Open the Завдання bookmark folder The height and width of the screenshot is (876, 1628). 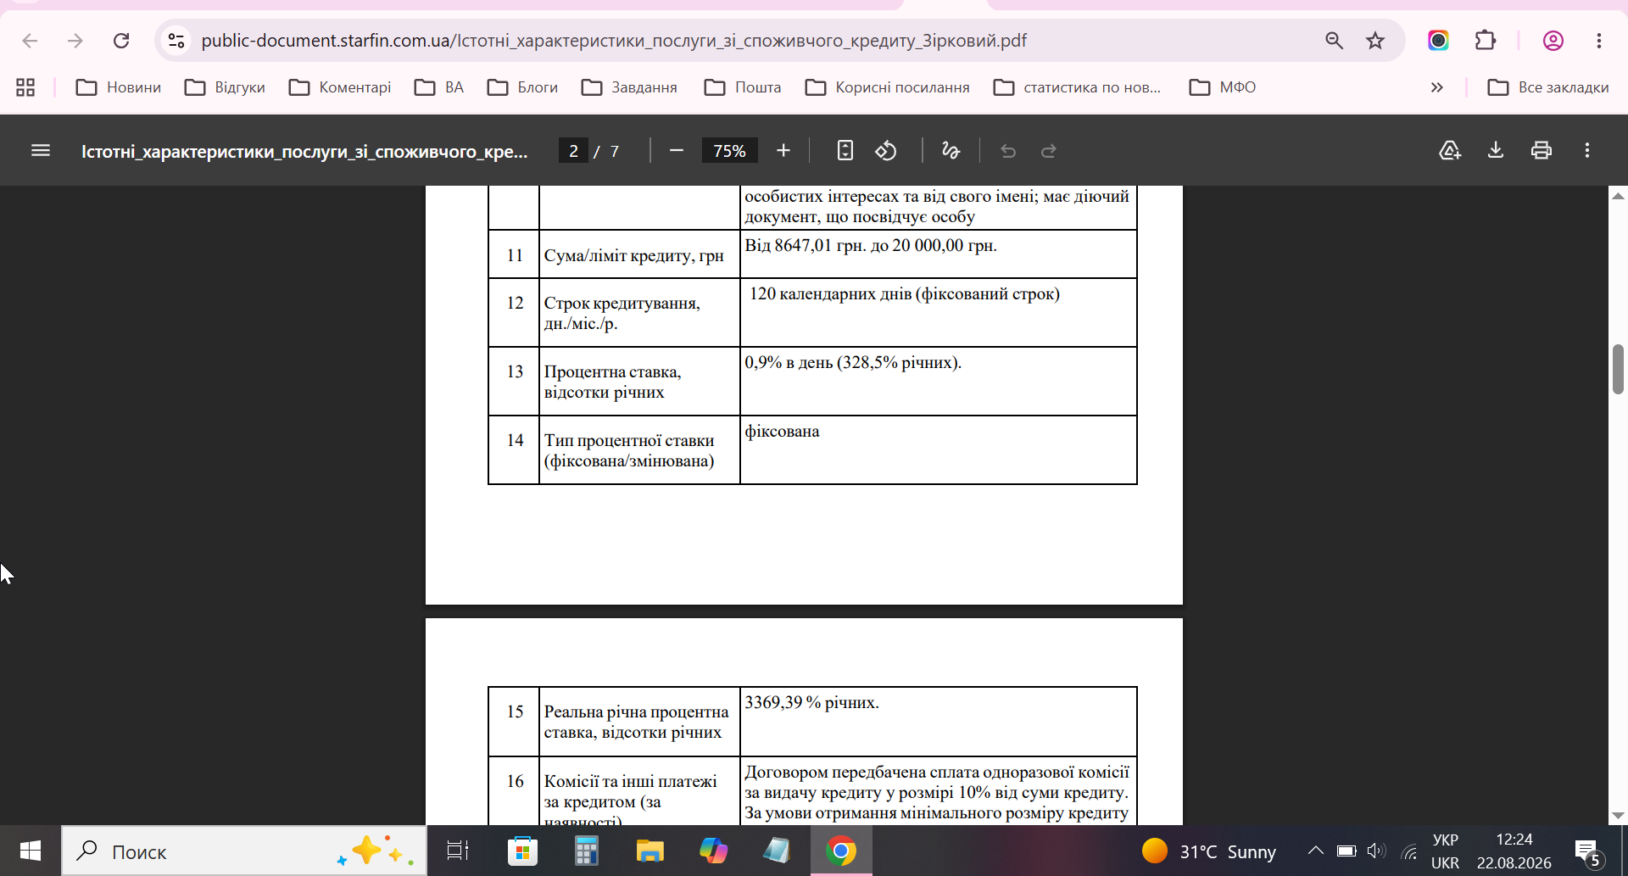click(629, 87)
